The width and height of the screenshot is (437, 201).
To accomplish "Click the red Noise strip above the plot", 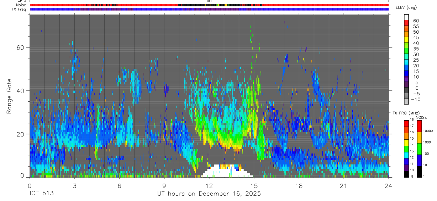I will point(209,5).
